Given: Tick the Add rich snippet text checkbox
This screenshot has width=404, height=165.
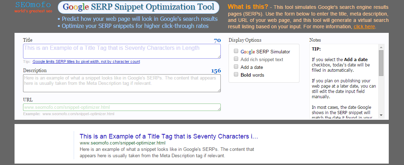Looking at the screenshot, I should click(x=236, y=59).
